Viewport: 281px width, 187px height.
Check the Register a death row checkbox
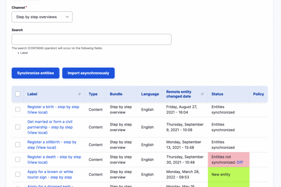coord(18,160)
